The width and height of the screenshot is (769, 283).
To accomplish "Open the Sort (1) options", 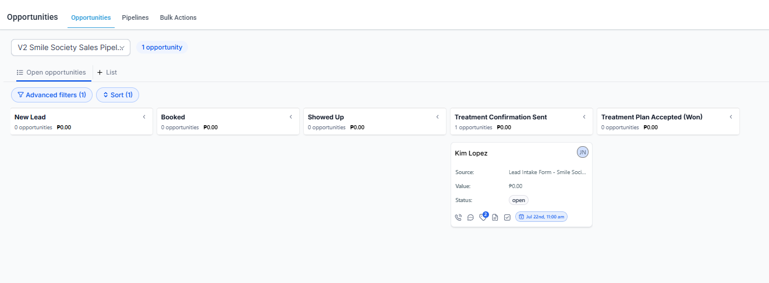I will [x=118, y=95].
